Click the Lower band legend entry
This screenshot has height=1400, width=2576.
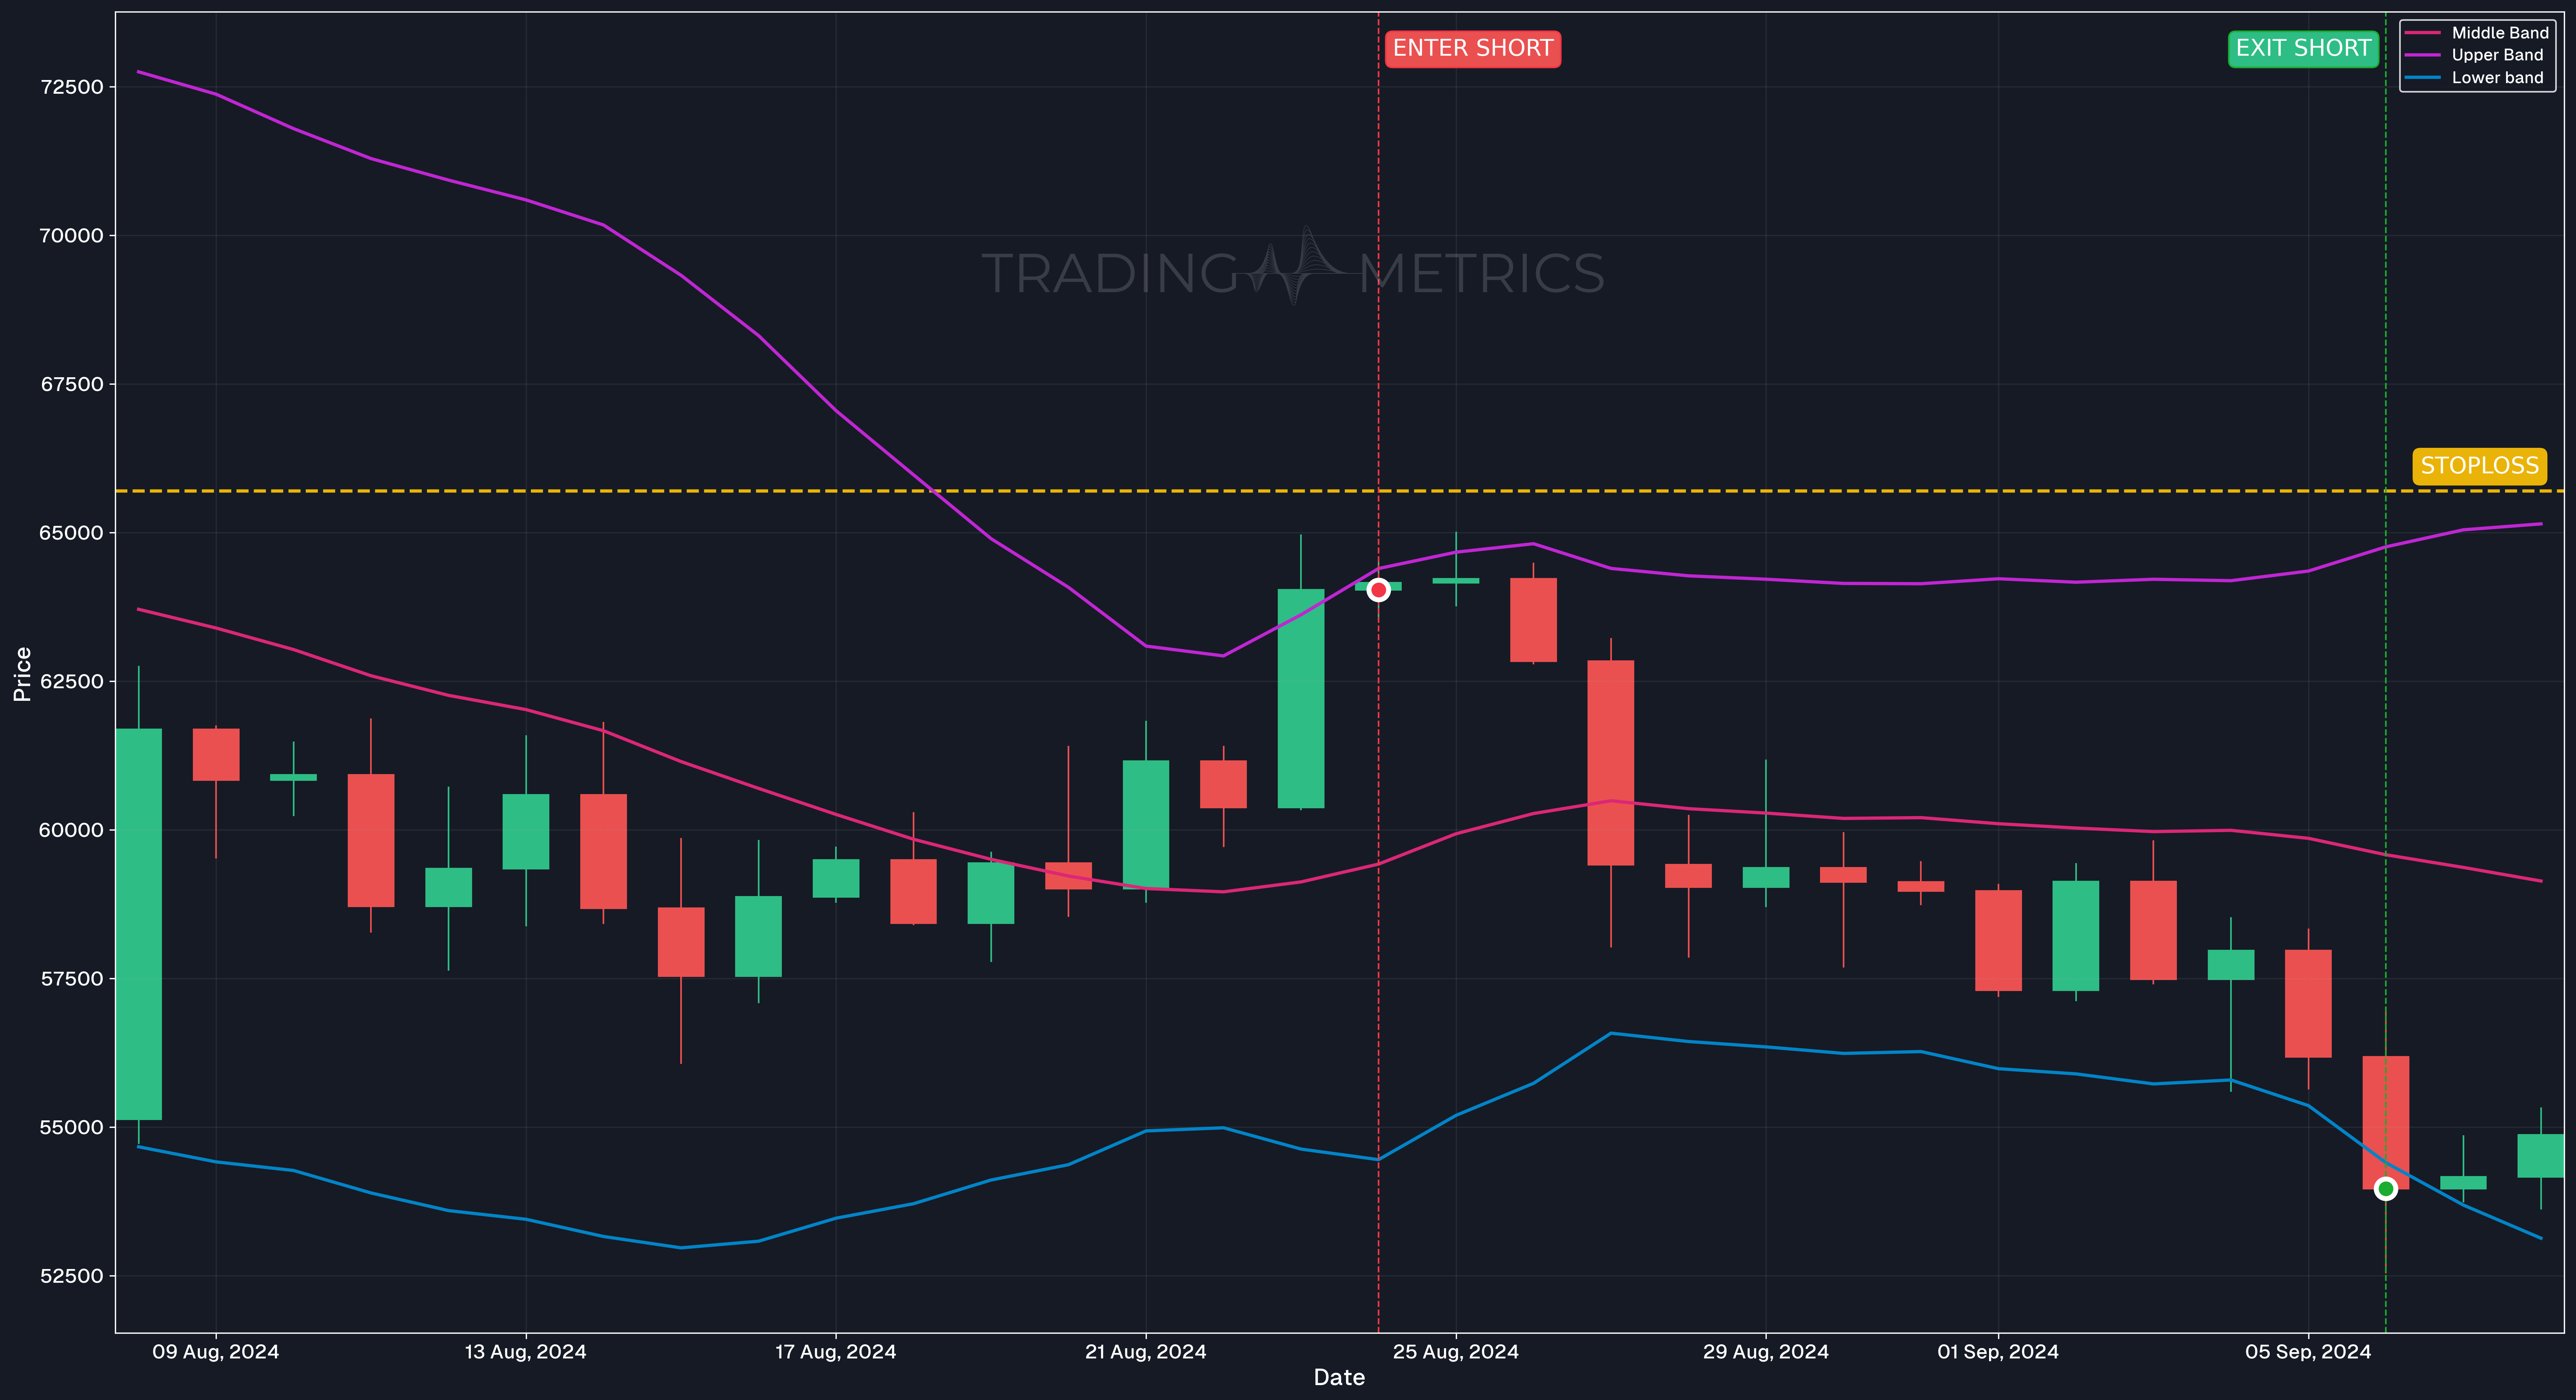coord(2474,78)
